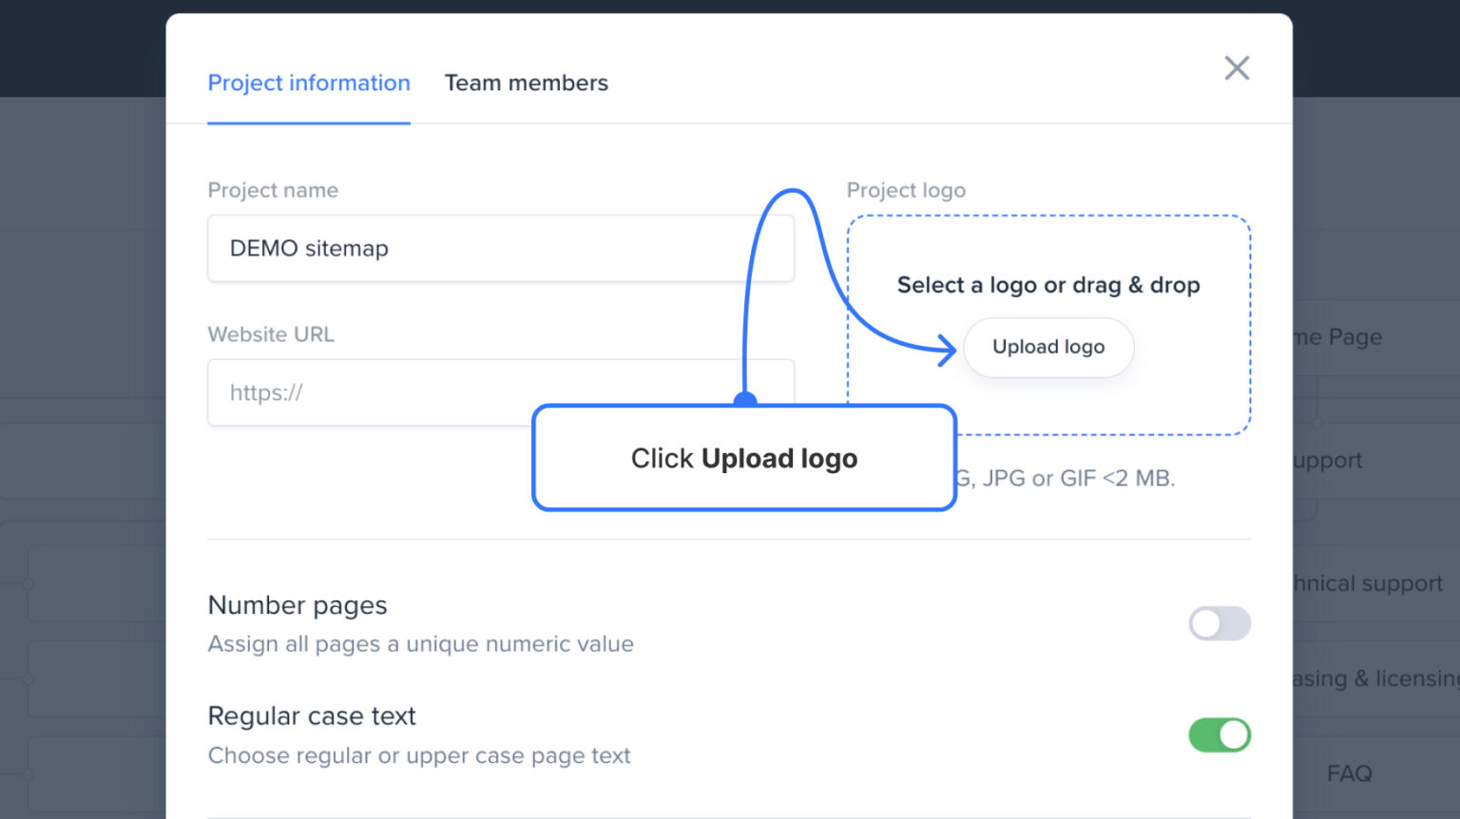Click the Project logo label
Image resolution: width=1460 pixels, height=819 pixels.
(906, 190)
